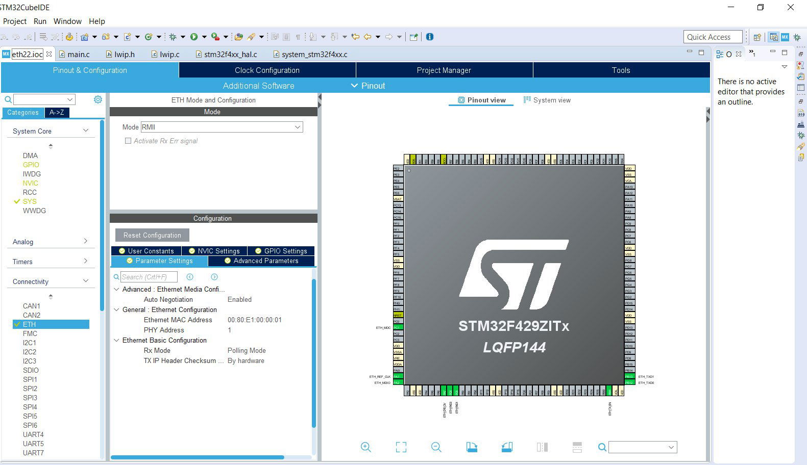Switch to the lwip.h editor tab
Screen dimensions: 807x465
pos(120,54)
